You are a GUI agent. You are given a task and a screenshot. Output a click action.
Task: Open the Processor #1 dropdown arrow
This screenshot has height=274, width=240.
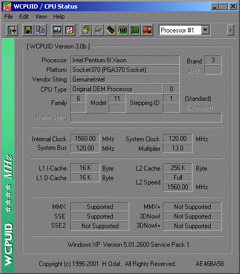(x=205, y=30)
